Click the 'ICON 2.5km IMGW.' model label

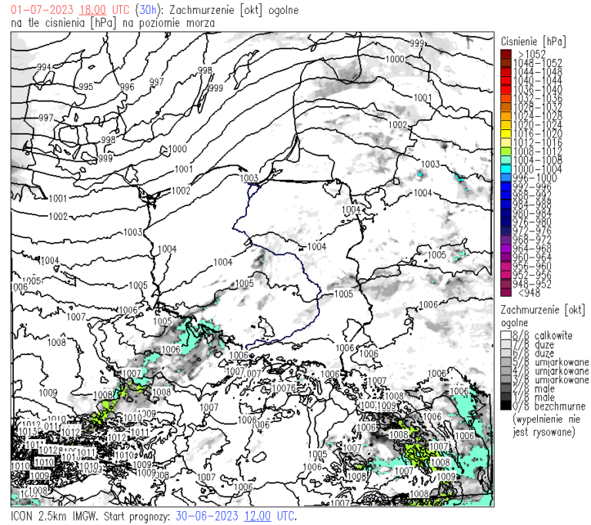coord(55,516)
